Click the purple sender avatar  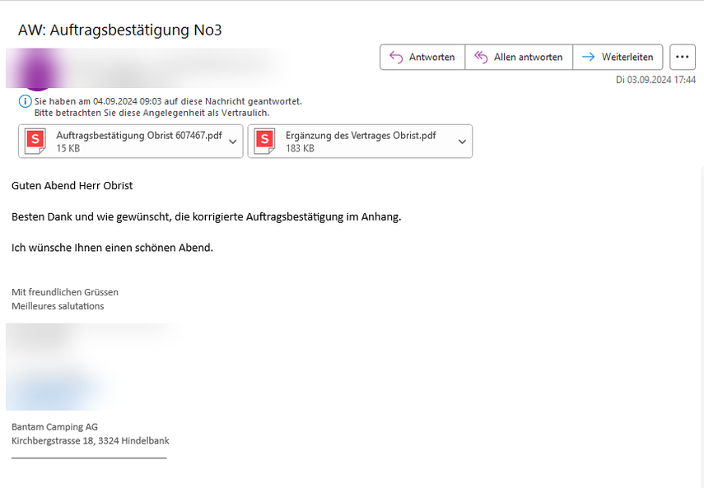[35, 69]
